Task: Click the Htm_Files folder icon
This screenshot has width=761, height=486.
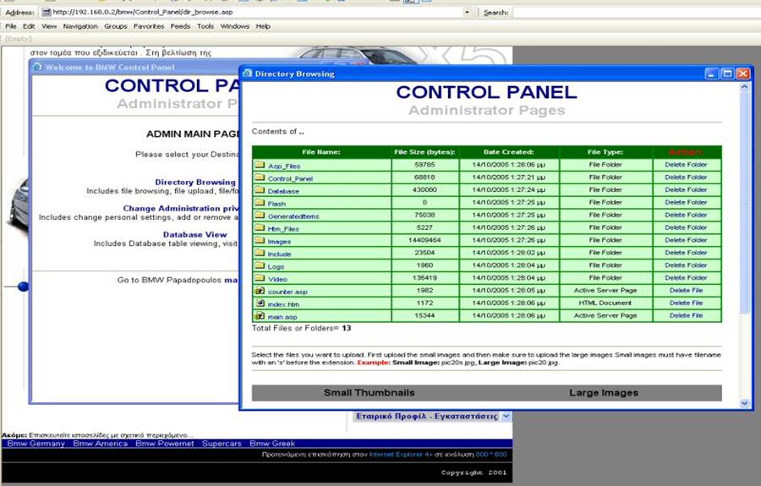Action: [260, 228]
